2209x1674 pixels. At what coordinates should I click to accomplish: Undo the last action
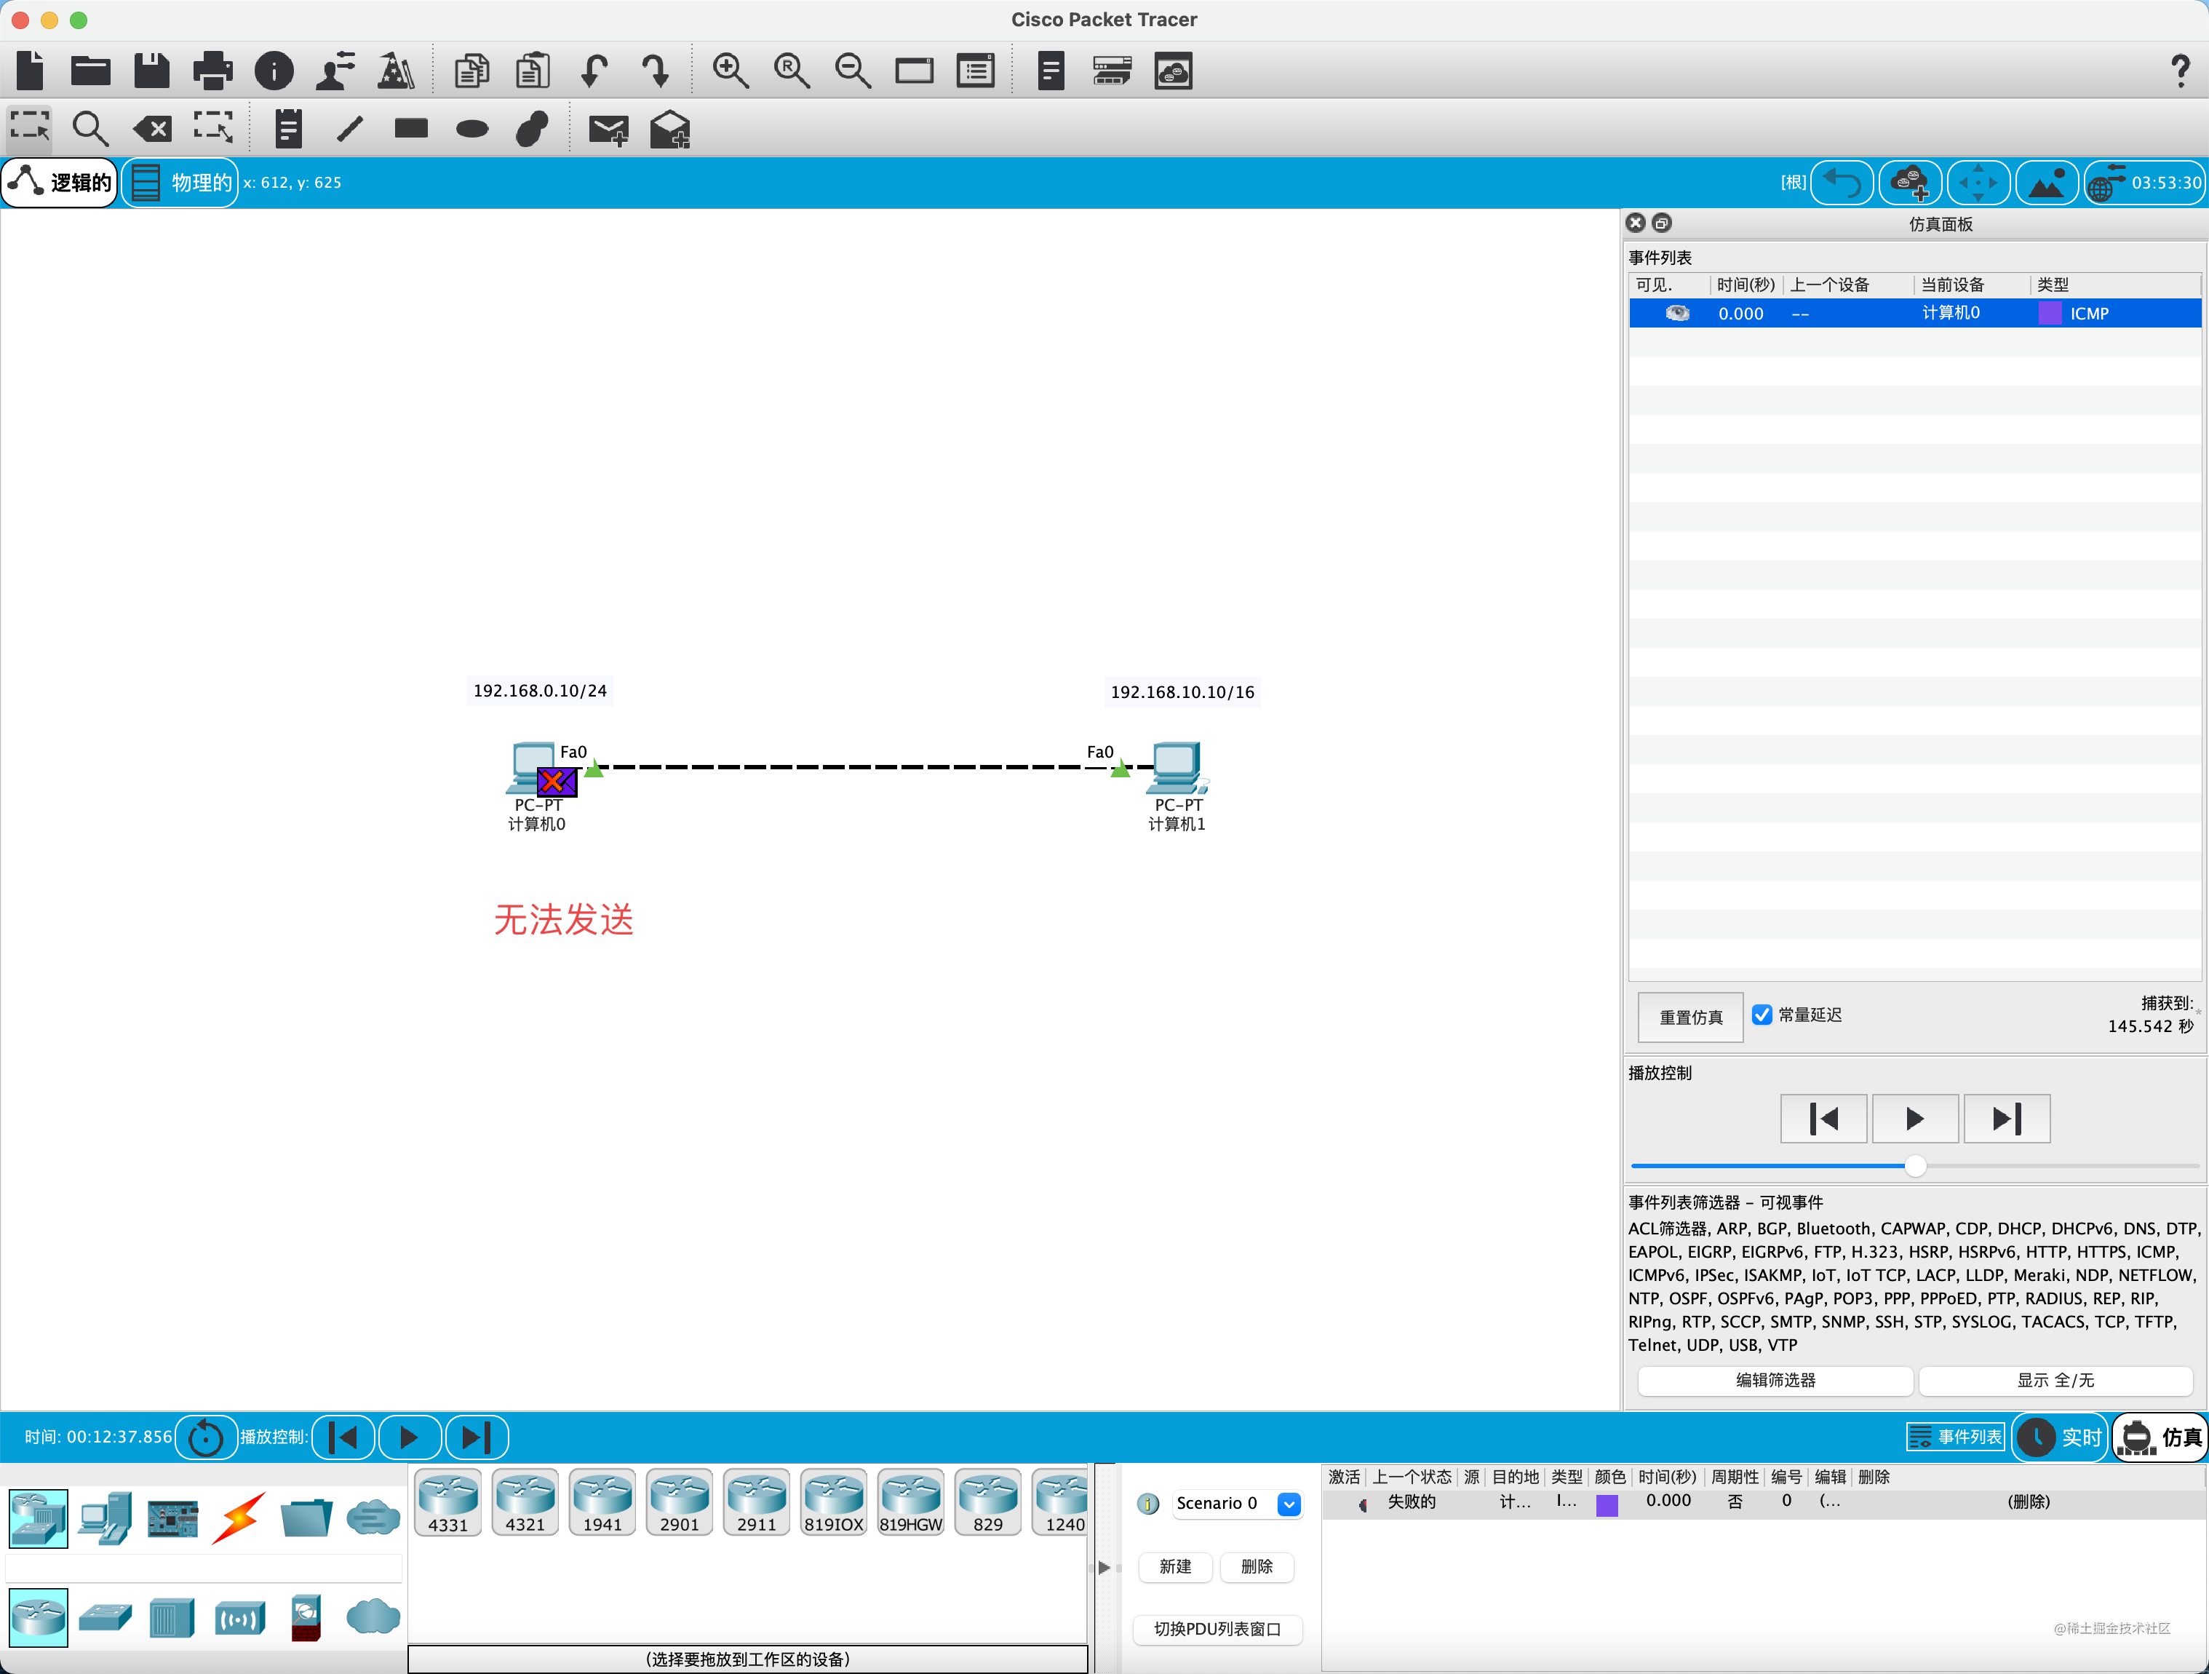tap(594, 71)
